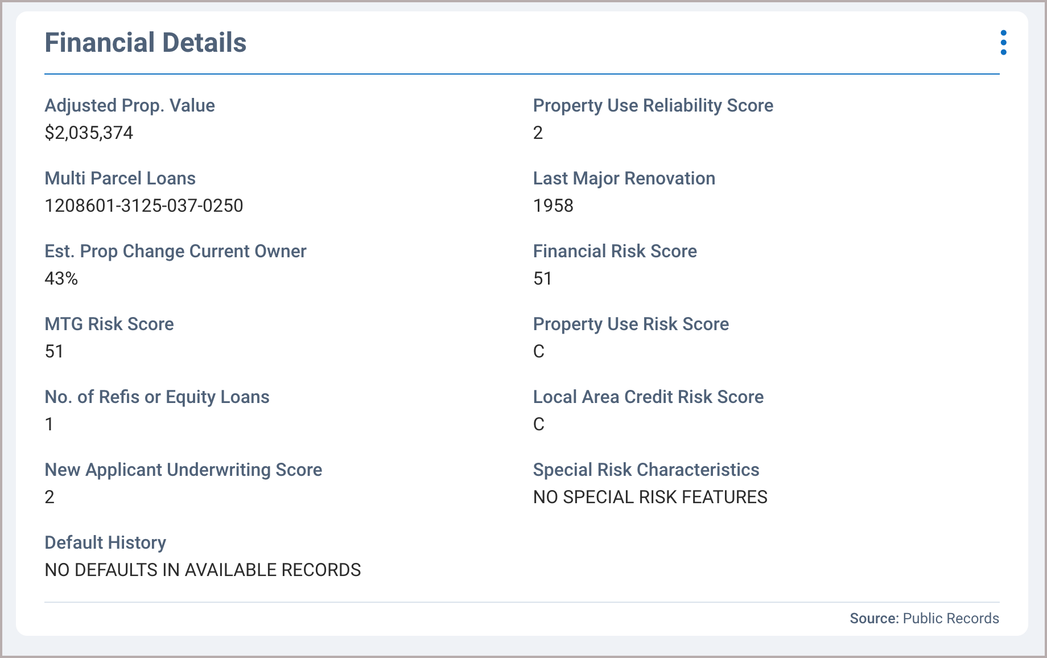The height and width of the screenshot is (658, 1047).
Task: Click the No. of Refis or Equity Loans label
Action: tap(156, 397)
